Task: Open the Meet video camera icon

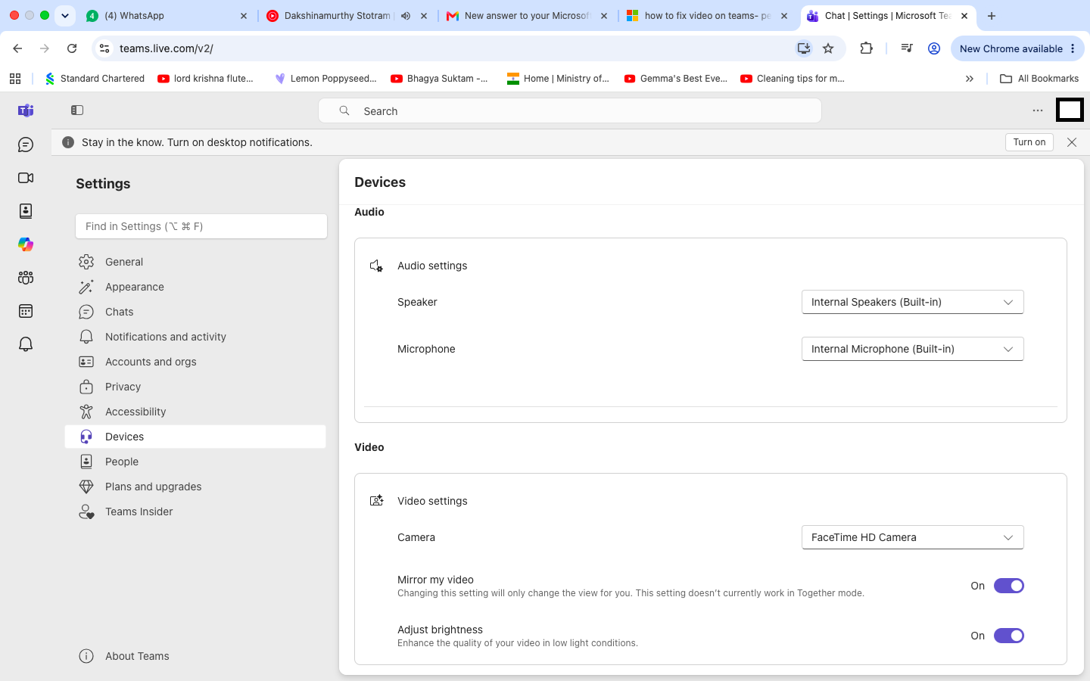Action: [x=26, y=178]
